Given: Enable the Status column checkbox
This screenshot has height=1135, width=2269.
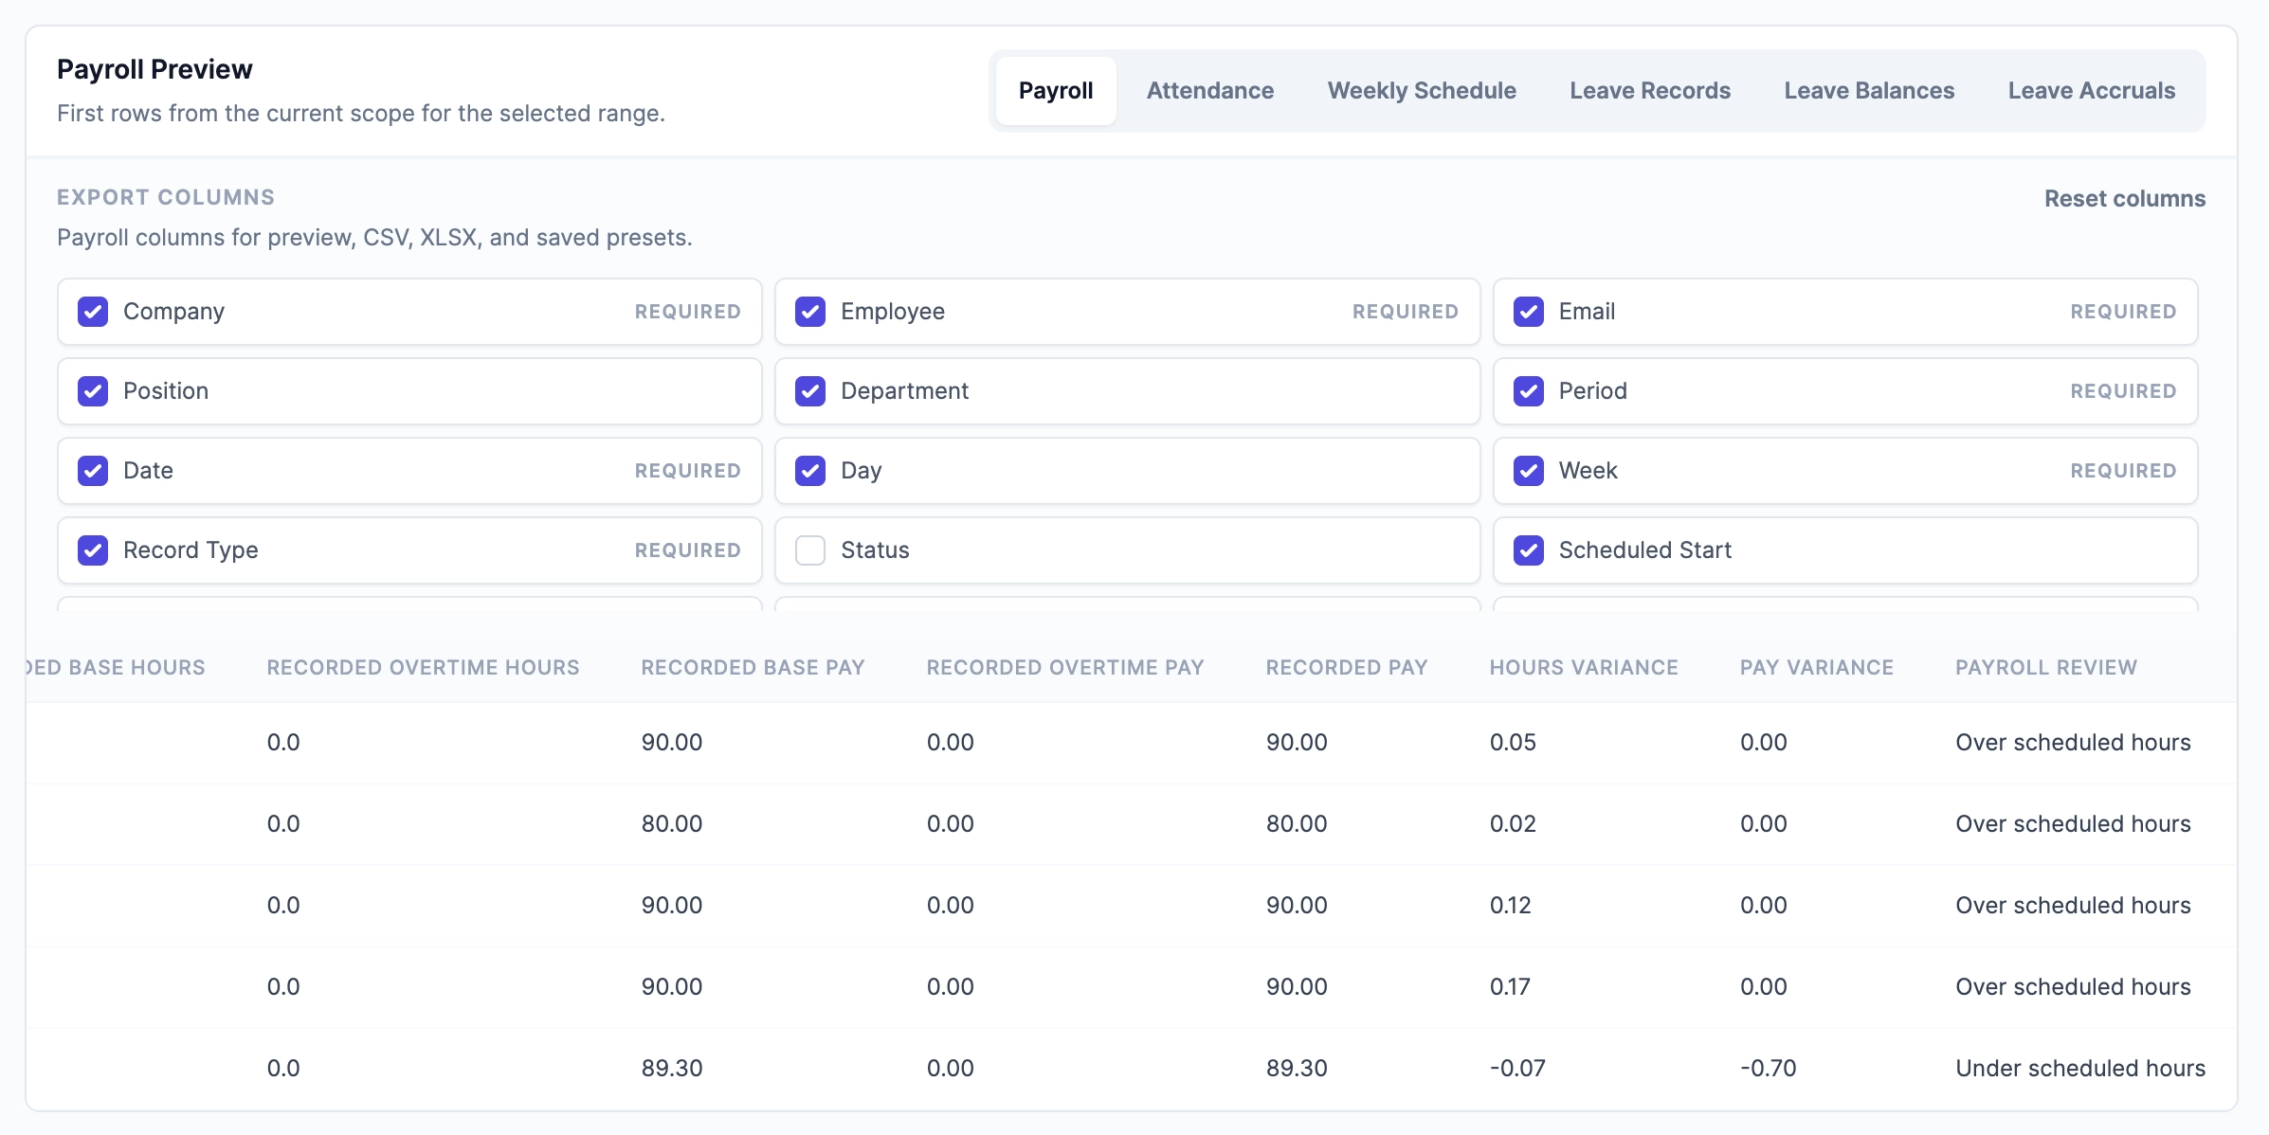Looking at the screenshot, I should 810,550.
